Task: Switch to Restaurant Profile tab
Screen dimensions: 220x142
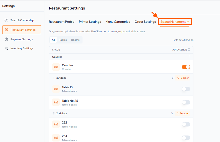Action: click(62, 22)
